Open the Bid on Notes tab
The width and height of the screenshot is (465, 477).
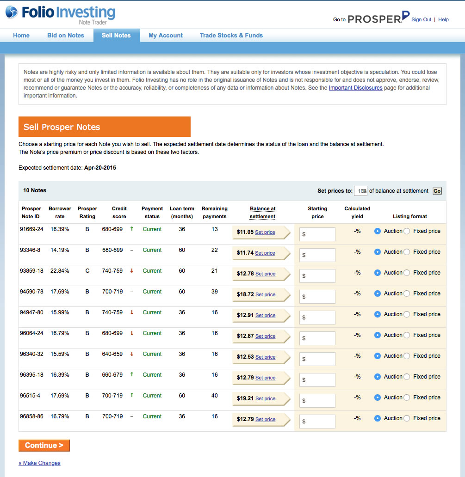click(66, 35)
